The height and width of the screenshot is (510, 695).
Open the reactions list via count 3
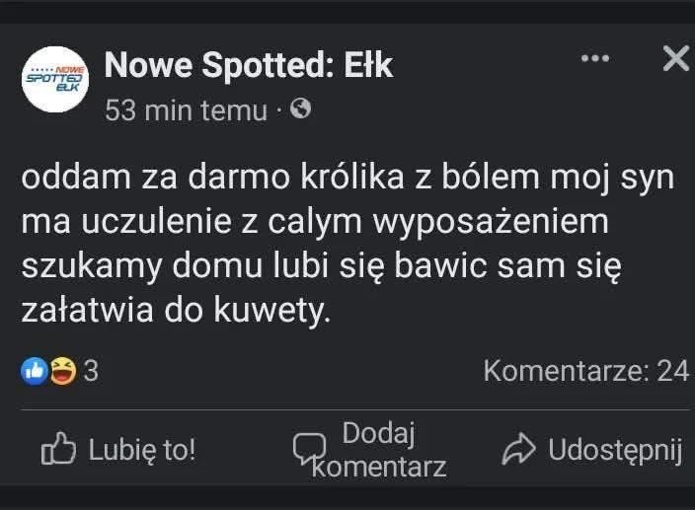[x=90, y=372]
